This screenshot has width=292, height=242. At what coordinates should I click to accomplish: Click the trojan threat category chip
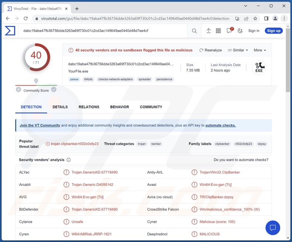(x=142, y=144)
